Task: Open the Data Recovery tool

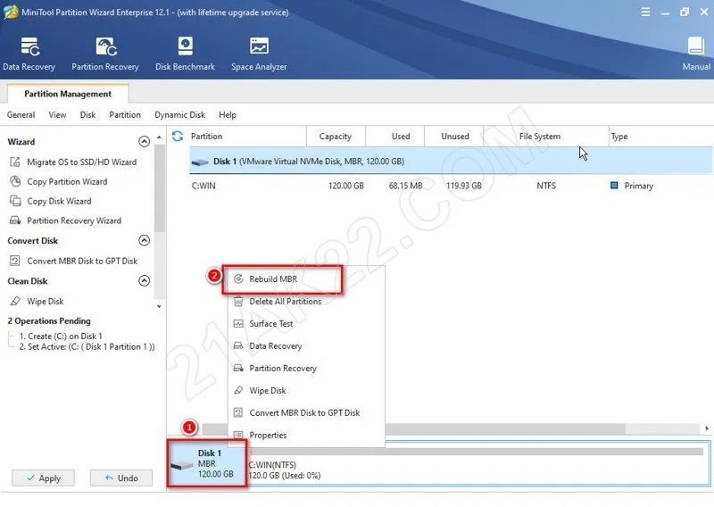Action: pos(29,54)
